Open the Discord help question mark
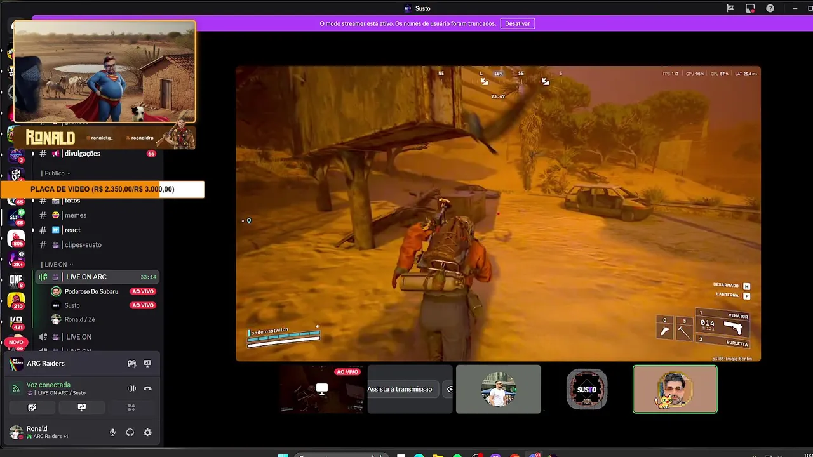The height and width of the screenshot is (457, 813). 770,8
